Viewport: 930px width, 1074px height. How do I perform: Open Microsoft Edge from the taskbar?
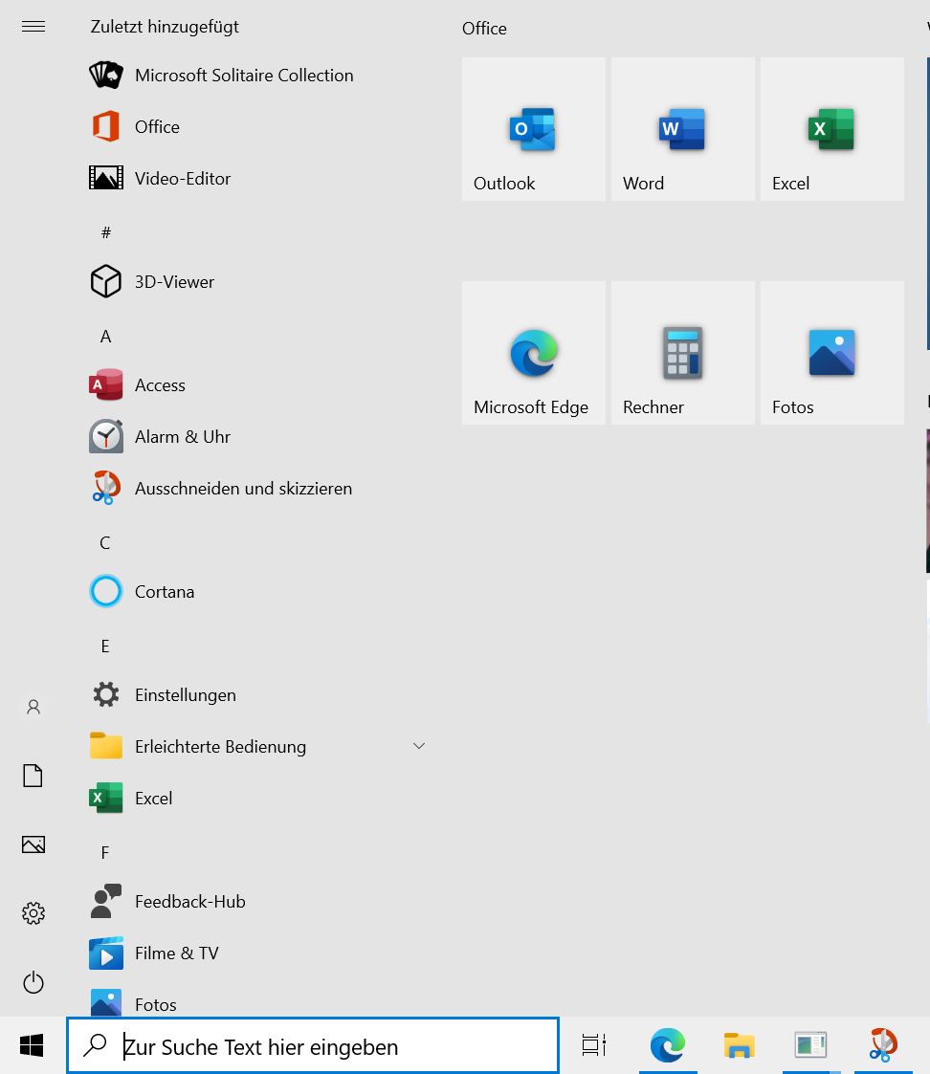668,1045
